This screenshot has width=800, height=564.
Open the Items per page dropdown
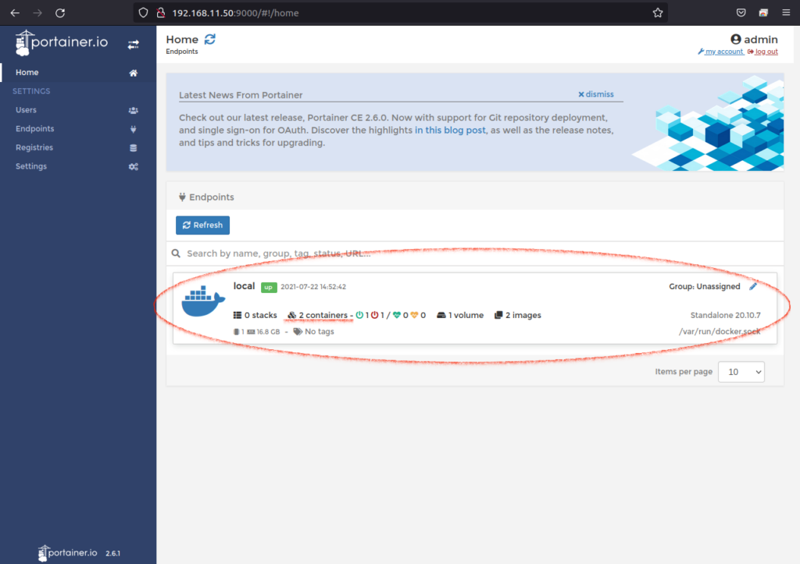tap(741, 372)
